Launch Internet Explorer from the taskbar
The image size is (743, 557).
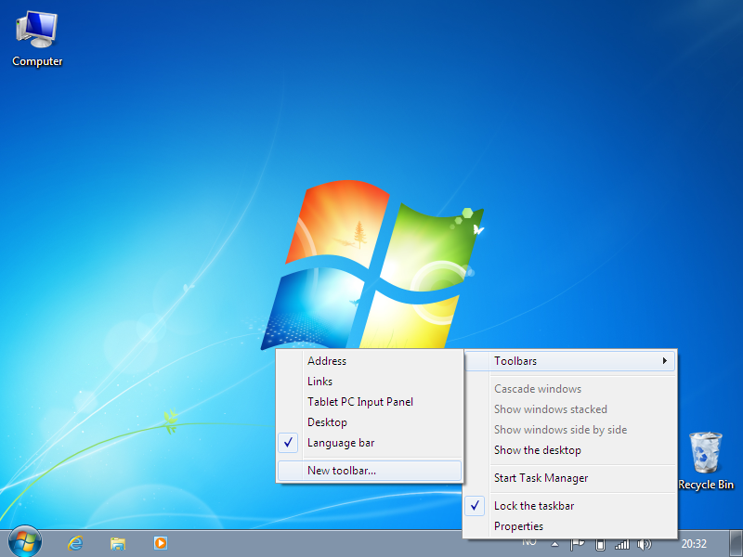[75, 543]
